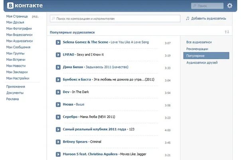The image size is (241, 160).
Task: Click the Популярные аудиозаписи heading
Action: point(72,32)
